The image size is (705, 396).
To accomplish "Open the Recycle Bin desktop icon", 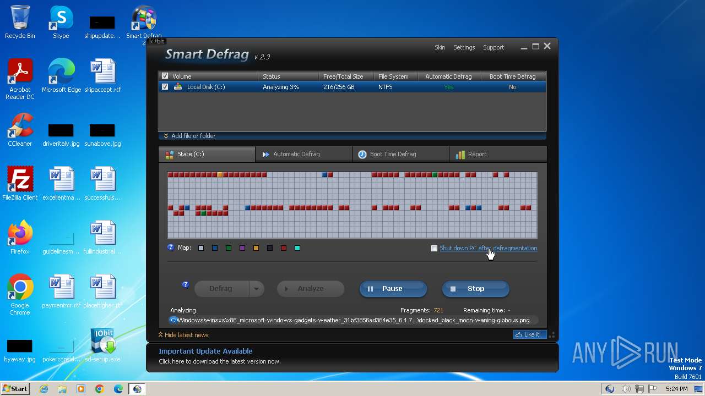I will click(20, 22).
